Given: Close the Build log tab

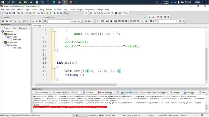Looking at the screenshot, I should coord(95,93).
